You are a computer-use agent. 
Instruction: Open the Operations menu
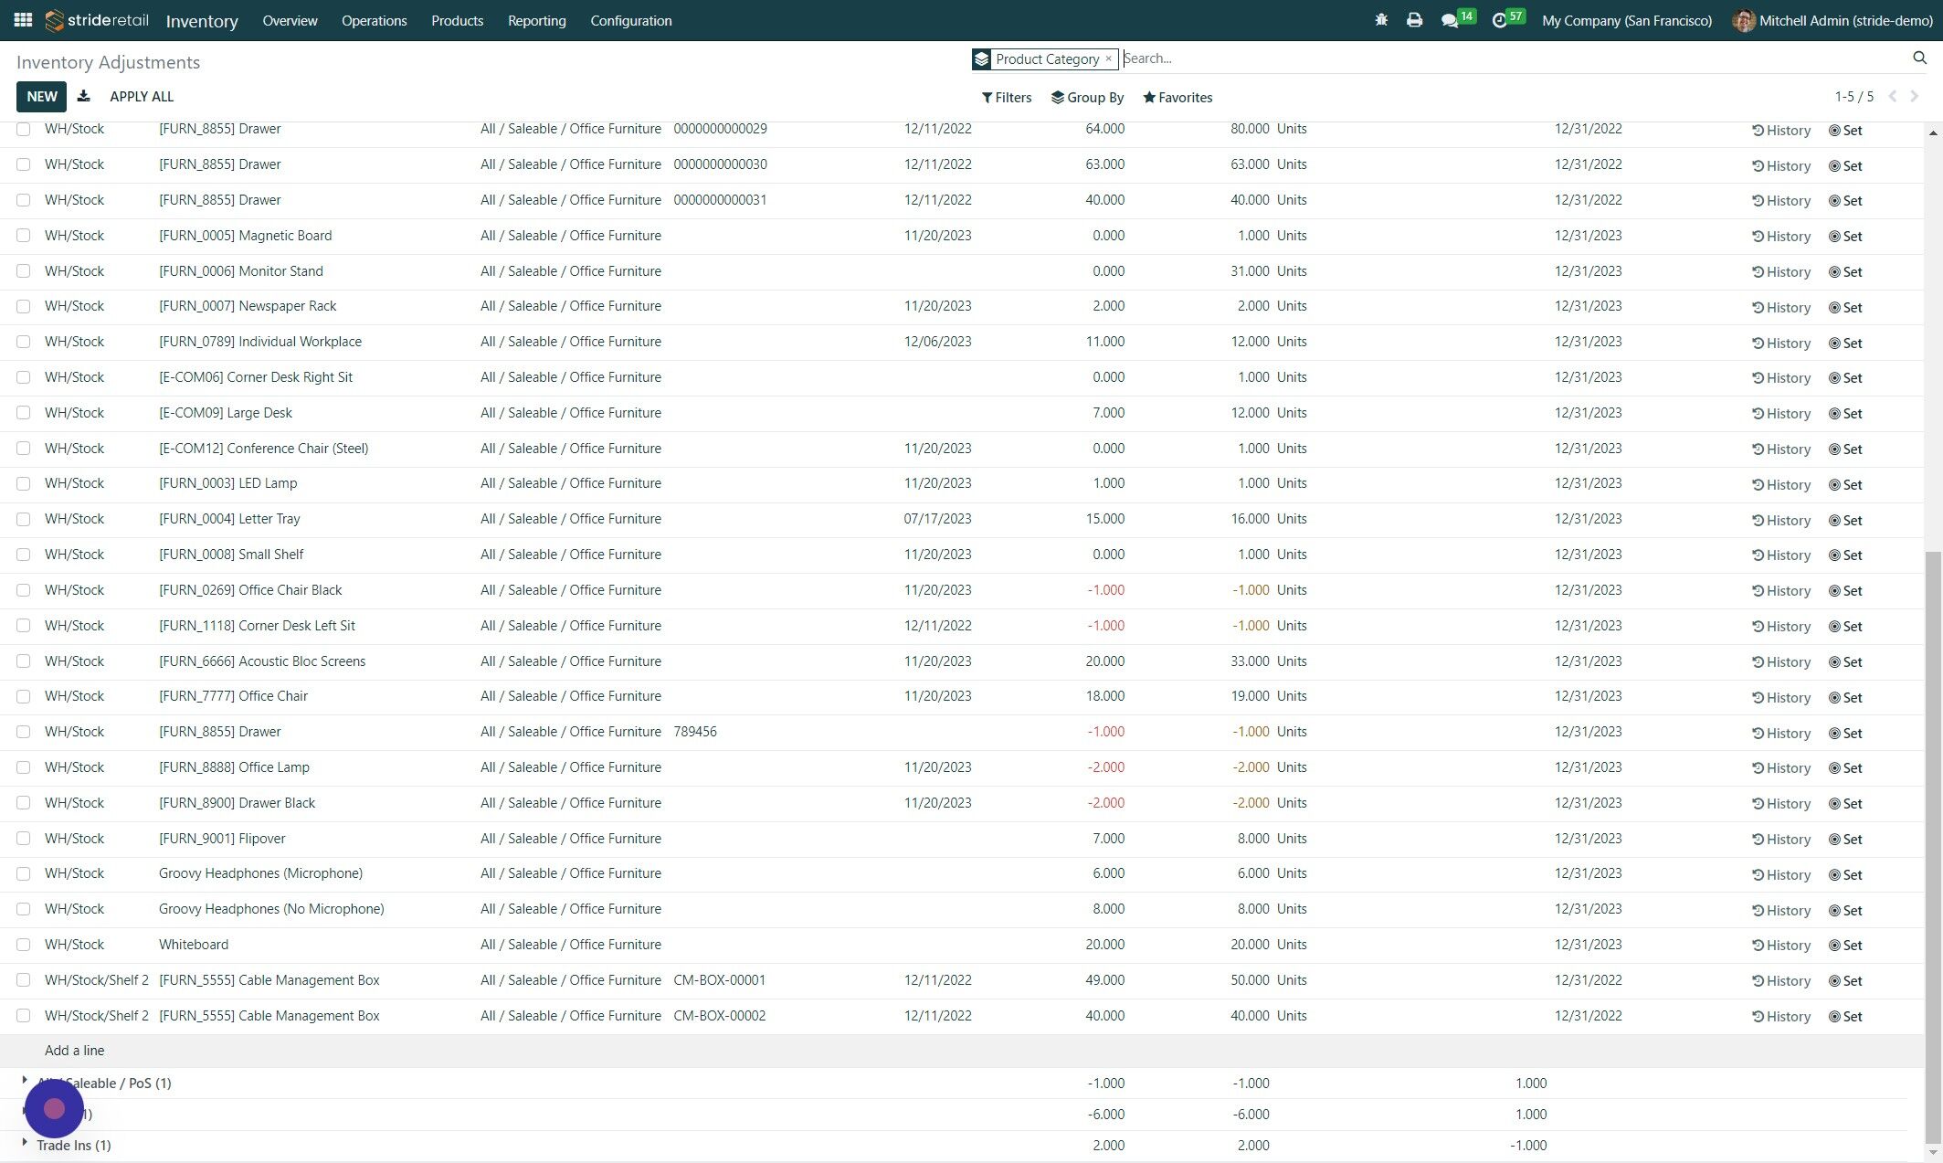374,20
